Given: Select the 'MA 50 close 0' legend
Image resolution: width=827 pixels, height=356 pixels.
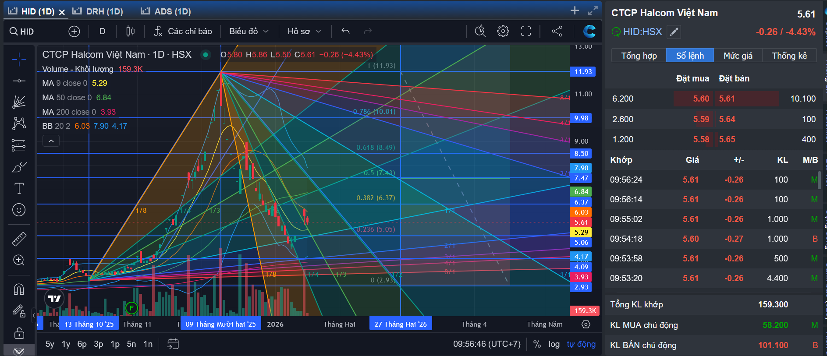Looking at the screenshot, I should pyautogui.click(x=67, y=98).
